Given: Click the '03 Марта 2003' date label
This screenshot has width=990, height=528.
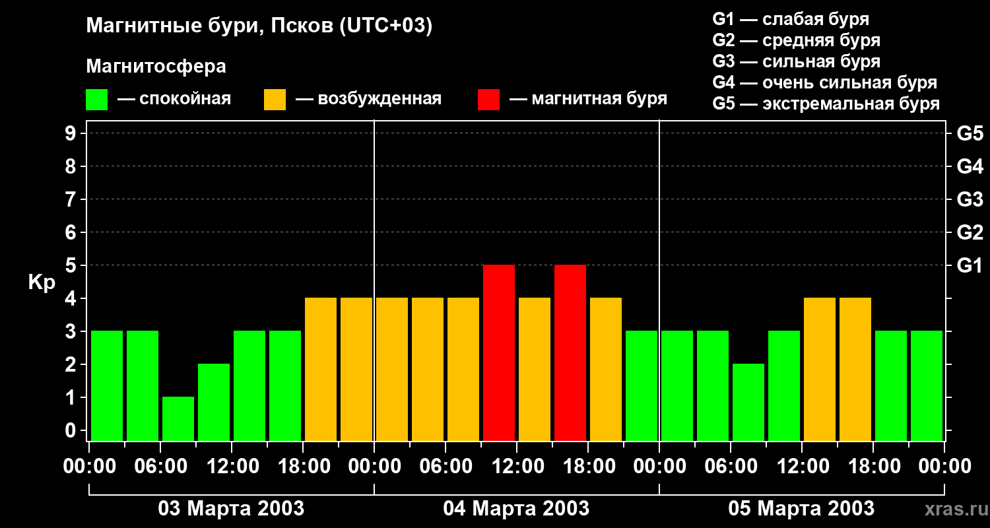Looking at the screenshot, I should click(231, 509).
